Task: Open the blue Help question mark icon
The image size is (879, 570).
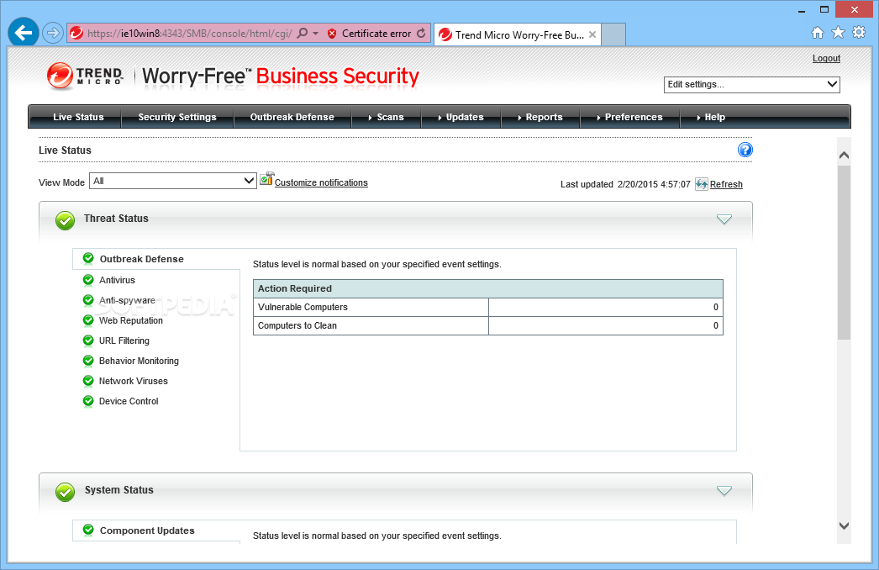Action: (745, 150)
